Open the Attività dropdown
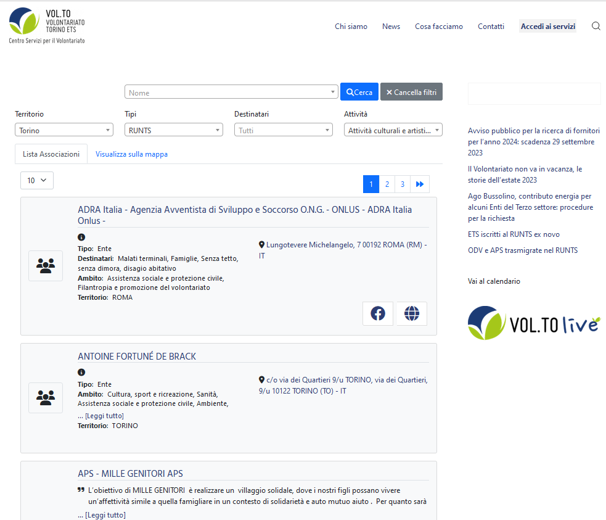This screenshot has width=606, height=520. pos(393,130)
